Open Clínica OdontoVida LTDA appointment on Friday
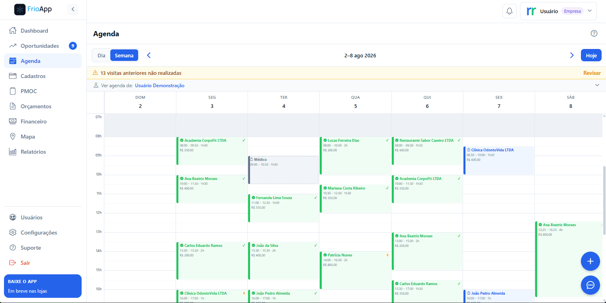Image resolution: width=606 pixels, height=303 pixels. [x=499, y=160]
